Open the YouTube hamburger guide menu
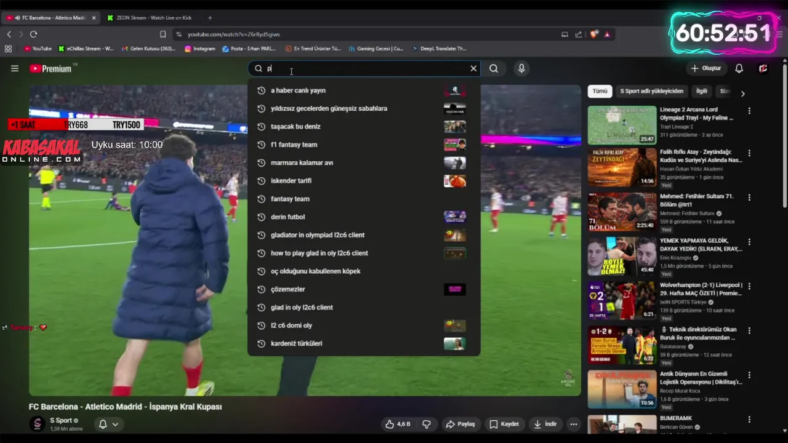788x443 pixels. pos(15,68)
